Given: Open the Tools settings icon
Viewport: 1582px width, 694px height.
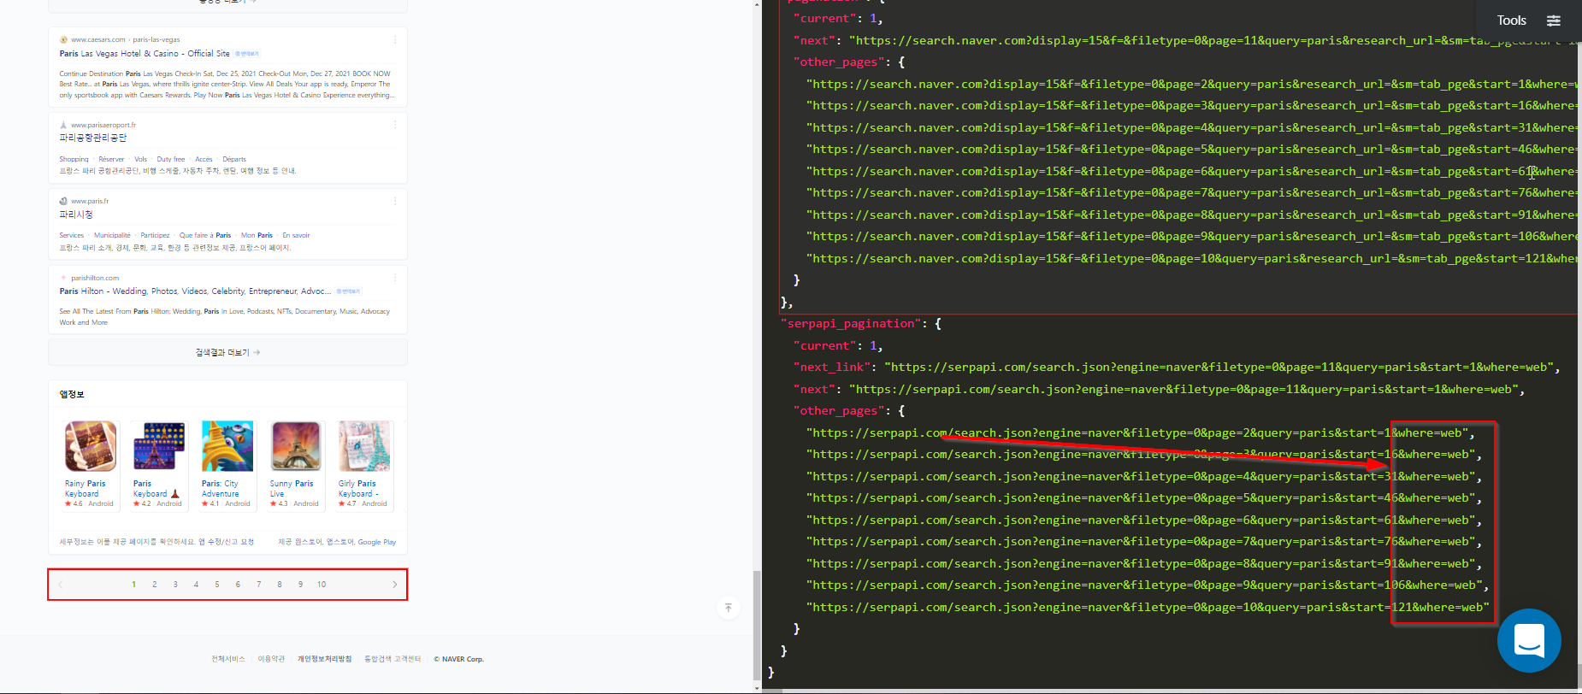Looking at the screenshot, I should pyautogui.click(x=1554, y=21).
